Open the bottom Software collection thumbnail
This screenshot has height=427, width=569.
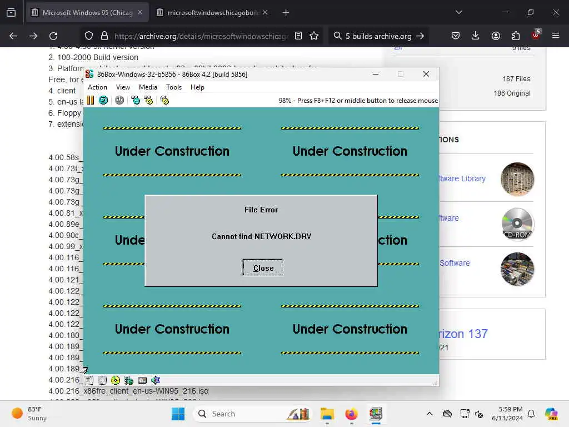tap(517, 269)
